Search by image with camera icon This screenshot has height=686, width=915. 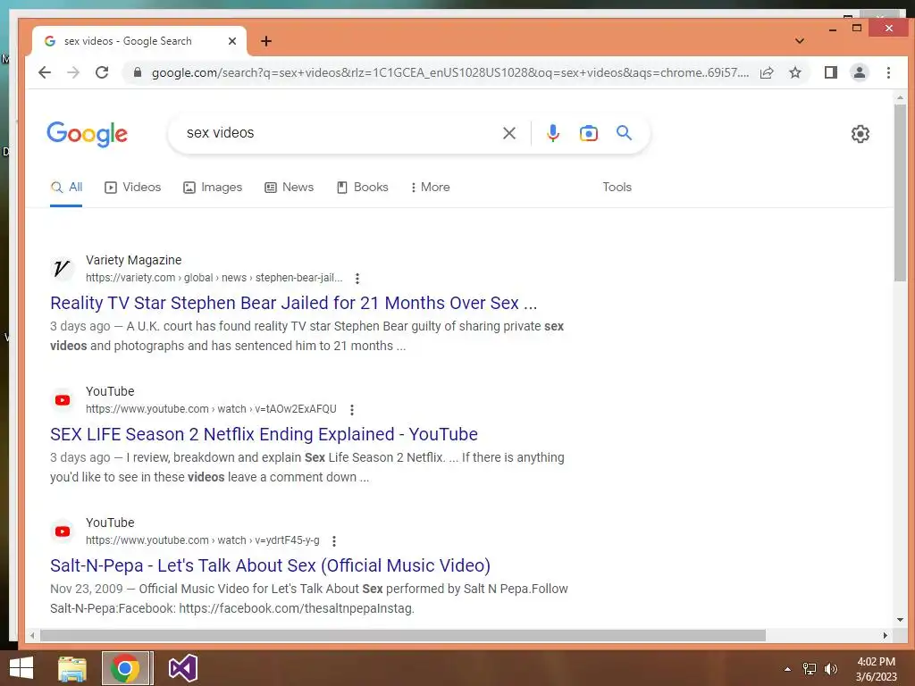588,133
